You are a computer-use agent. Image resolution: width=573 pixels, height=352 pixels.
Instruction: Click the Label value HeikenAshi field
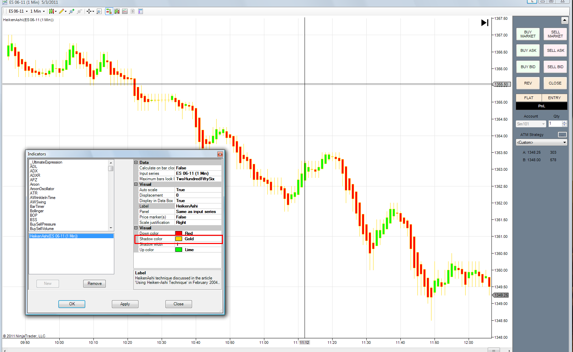coord(198,206)
